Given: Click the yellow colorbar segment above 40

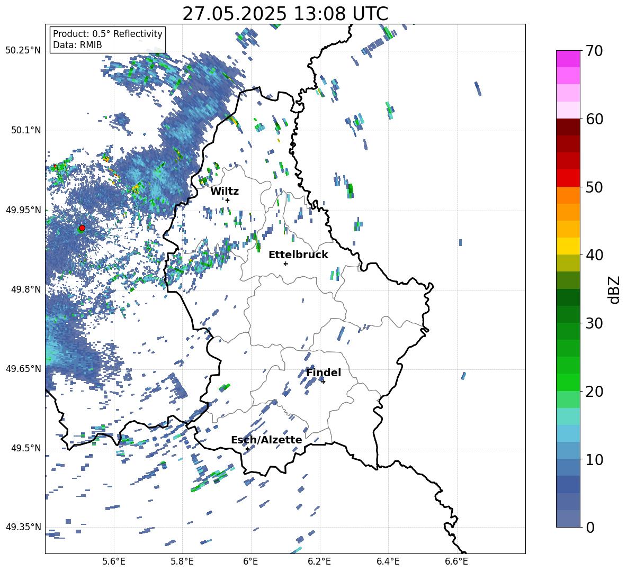Looking at the screenshot, I should [x=568, y=246].
